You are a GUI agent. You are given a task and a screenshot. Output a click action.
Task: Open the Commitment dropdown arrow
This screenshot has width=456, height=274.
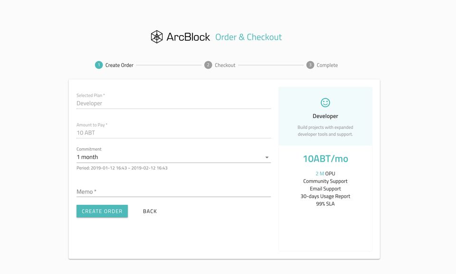(266, 157)
